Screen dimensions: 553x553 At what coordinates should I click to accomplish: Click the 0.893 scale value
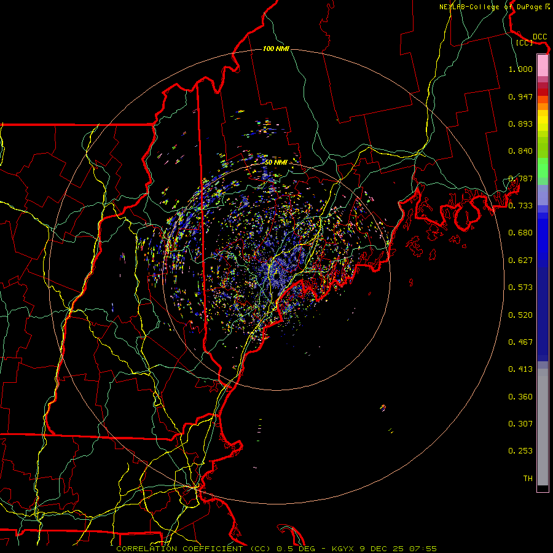pos(520,124)
